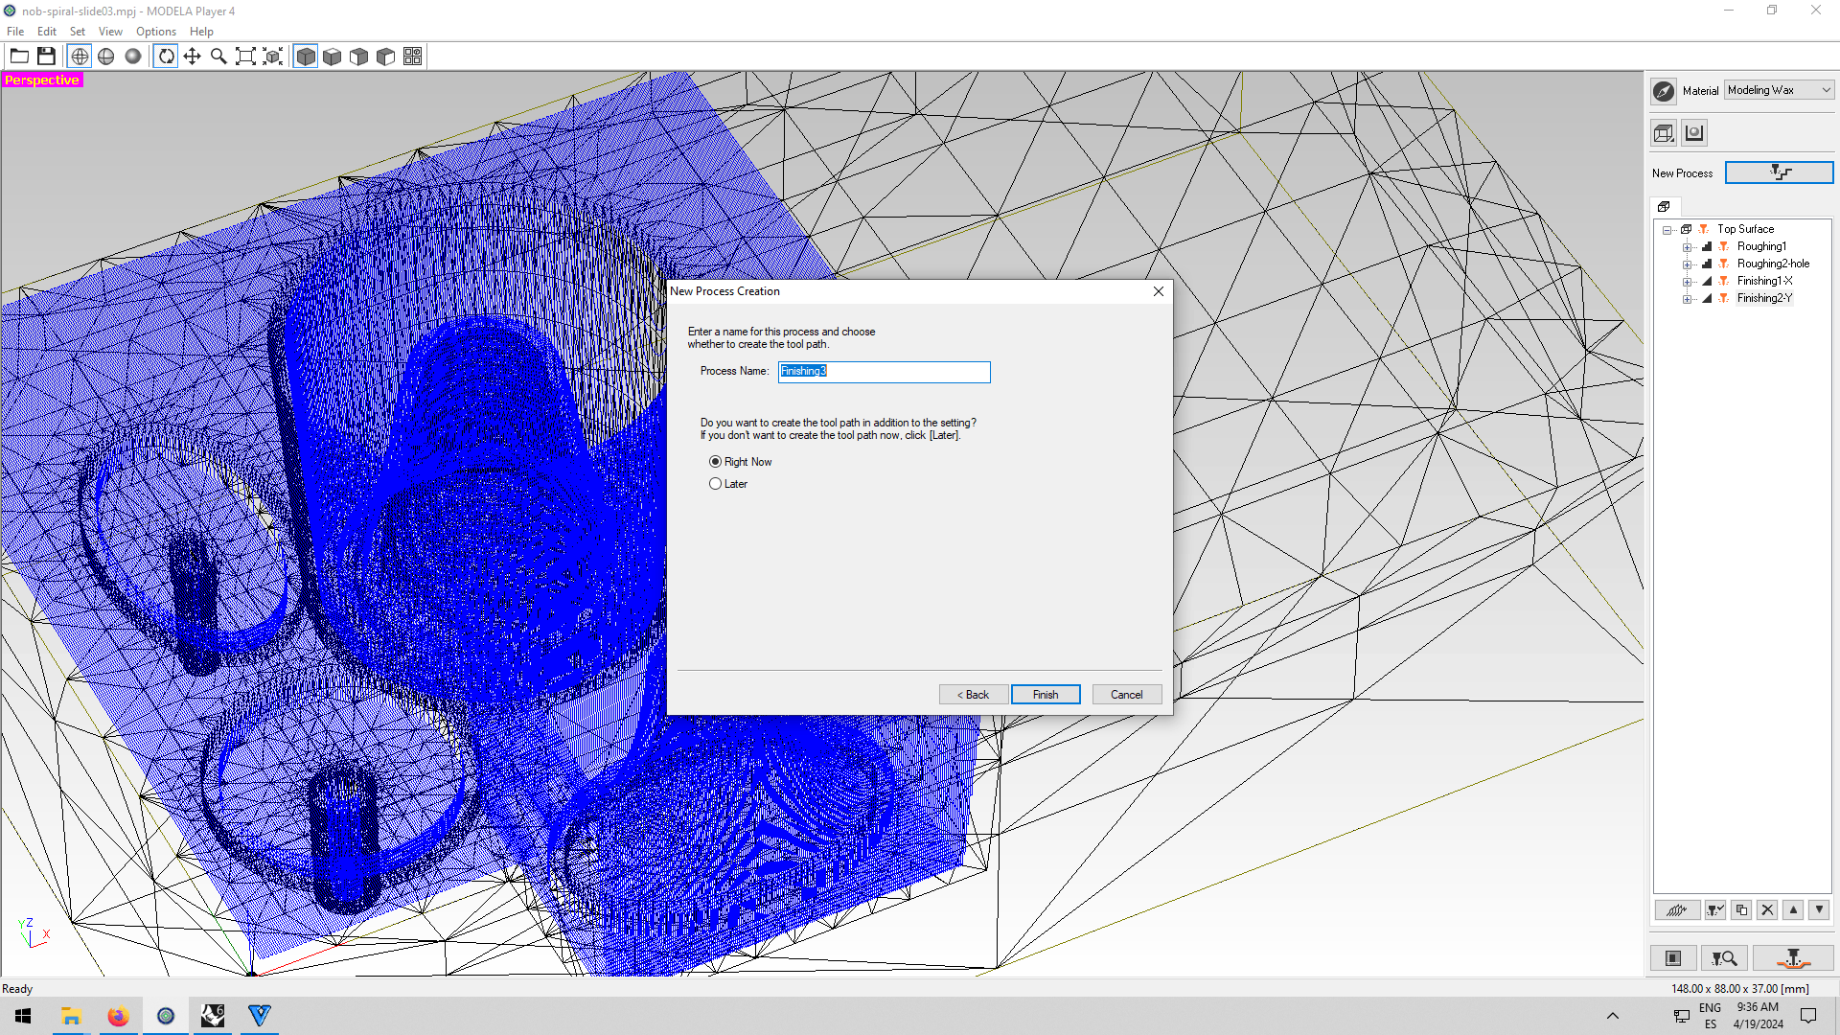Fit view to screen using expand icon

(x=245, y=57)
